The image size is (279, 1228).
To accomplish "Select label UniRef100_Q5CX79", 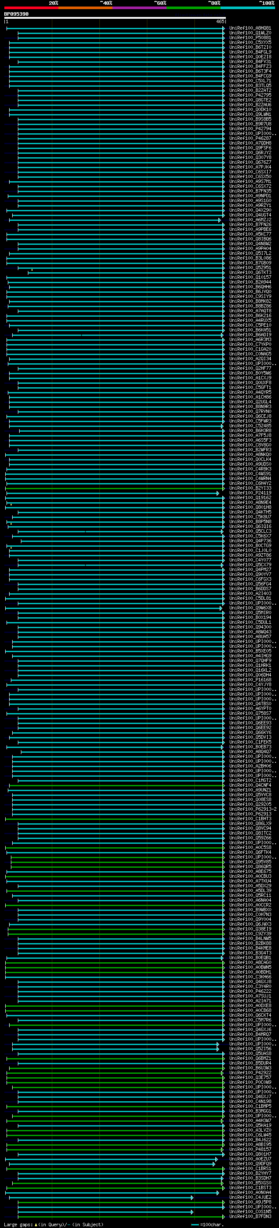I will (x=250, y=565).
